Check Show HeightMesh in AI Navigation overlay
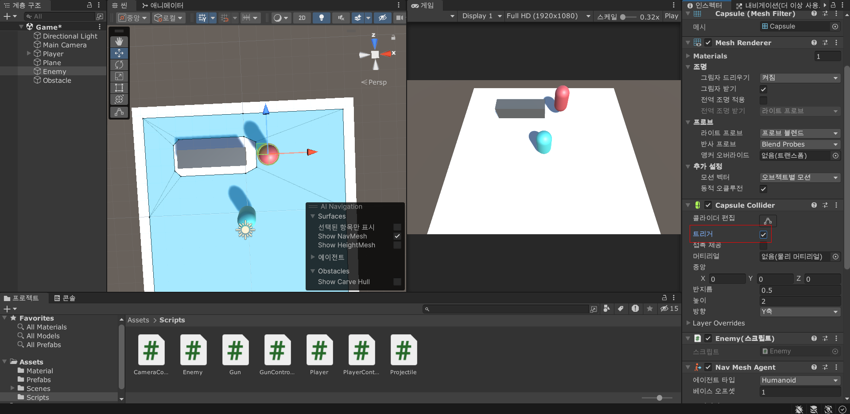The image size is (850, 414). [397, 245]
